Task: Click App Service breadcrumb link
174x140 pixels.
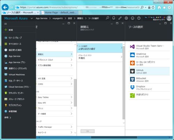Action: (x=41, y=18)
